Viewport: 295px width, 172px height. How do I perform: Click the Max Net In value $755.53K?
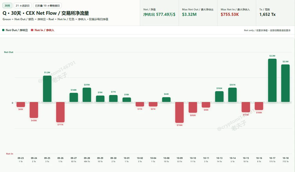pyautogui.click(x=230, y=14)
